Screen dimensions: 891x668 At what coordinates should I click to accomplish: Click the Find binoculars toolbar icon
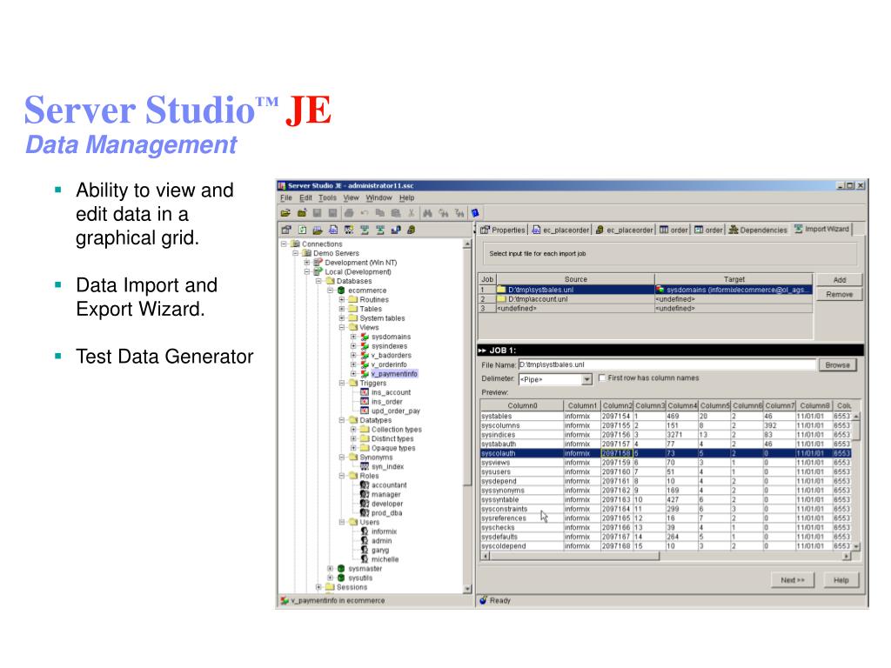pos(427,213)
